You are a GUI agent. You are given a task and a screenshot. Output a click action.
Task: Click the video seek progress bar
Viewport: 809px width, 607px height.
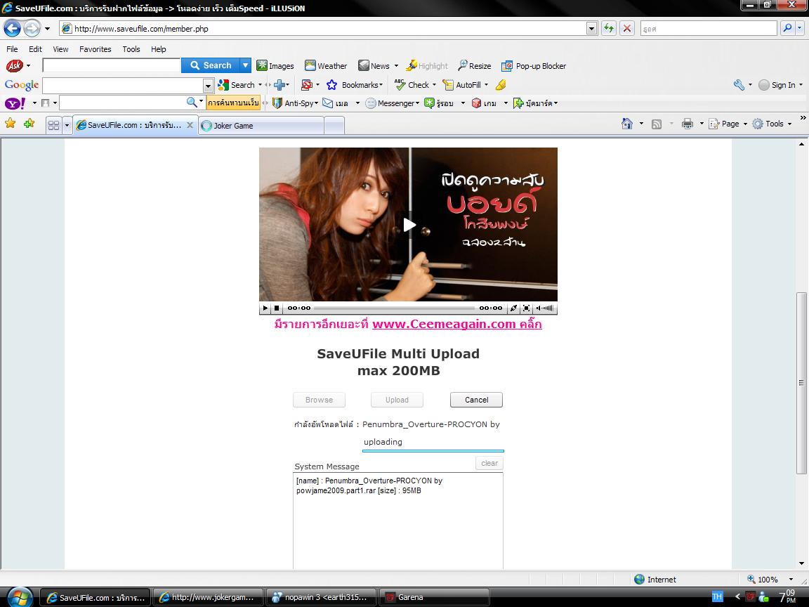394,308
